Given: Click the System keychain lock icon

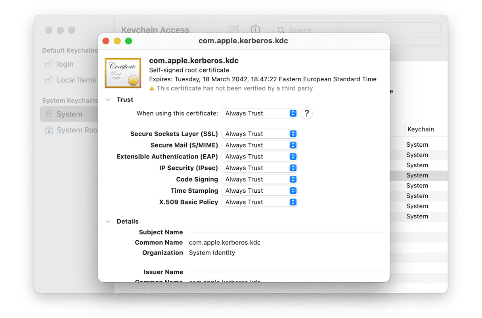Looking at the screenshot, I should point(49,114).
